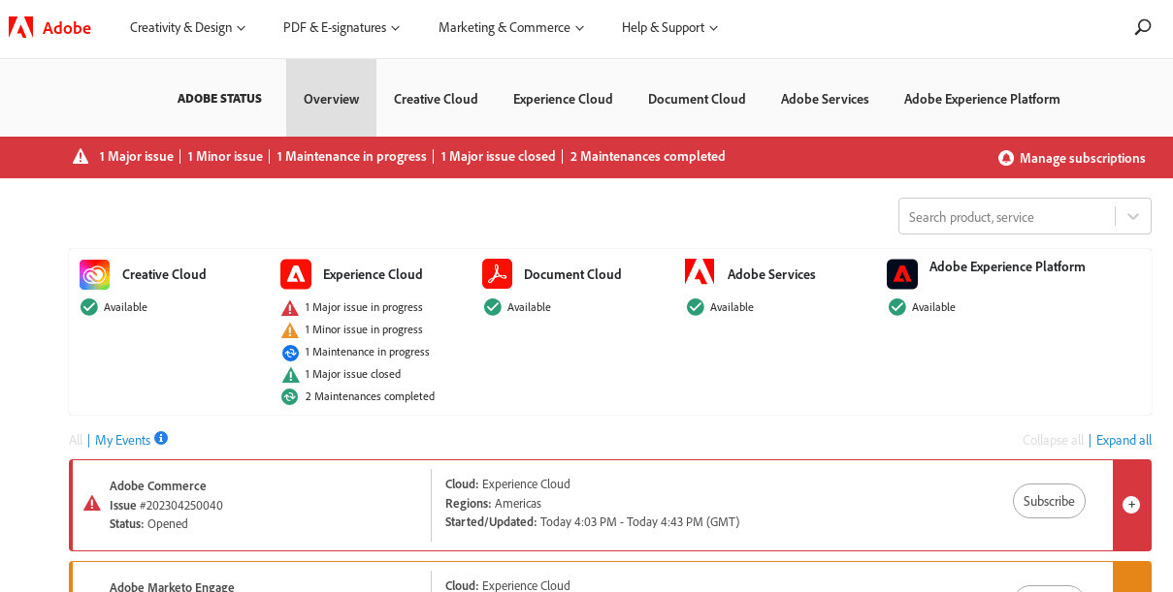Click Adobe Services available checkmark icon

point(695,307)
